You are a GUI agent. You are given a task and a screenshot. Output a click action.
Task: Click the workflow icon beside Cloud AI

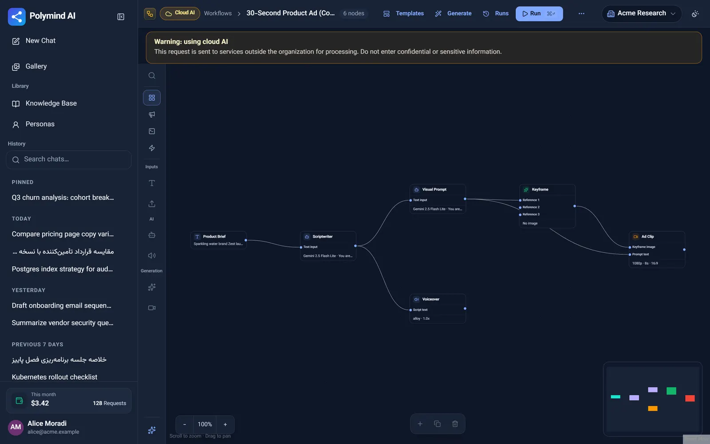click(x=150, y=14)
